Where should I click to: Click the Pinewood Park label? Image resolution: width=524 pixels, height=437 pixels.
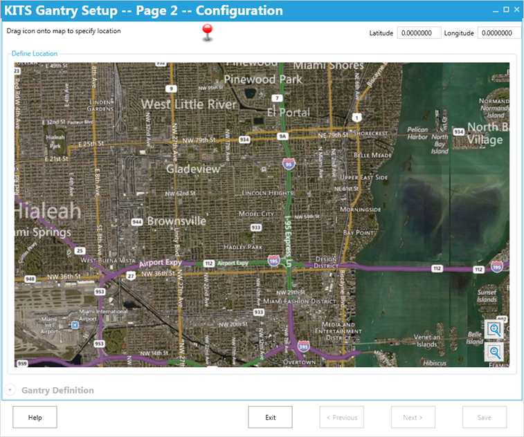(262, 80)
